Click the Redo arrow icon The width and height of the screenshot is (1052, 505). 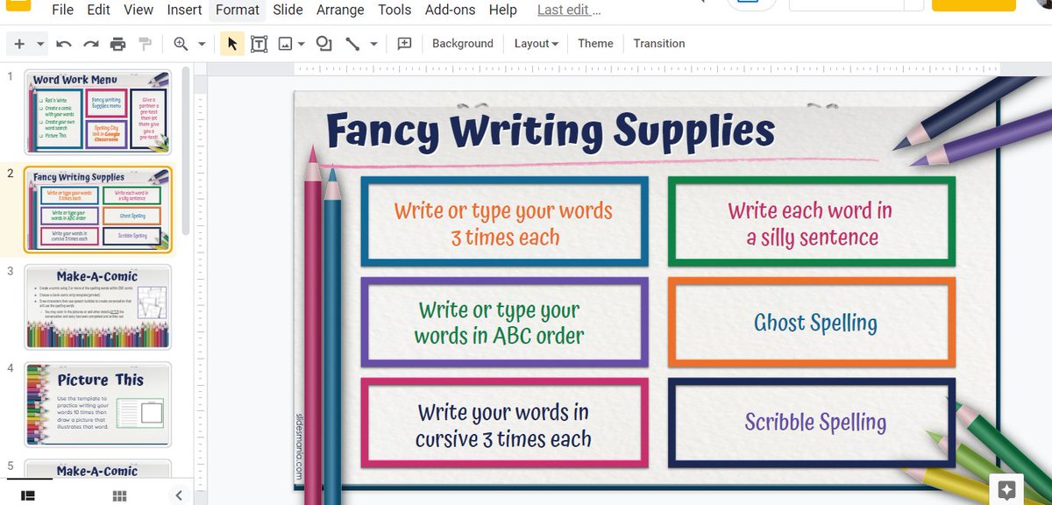pos(90,44)
